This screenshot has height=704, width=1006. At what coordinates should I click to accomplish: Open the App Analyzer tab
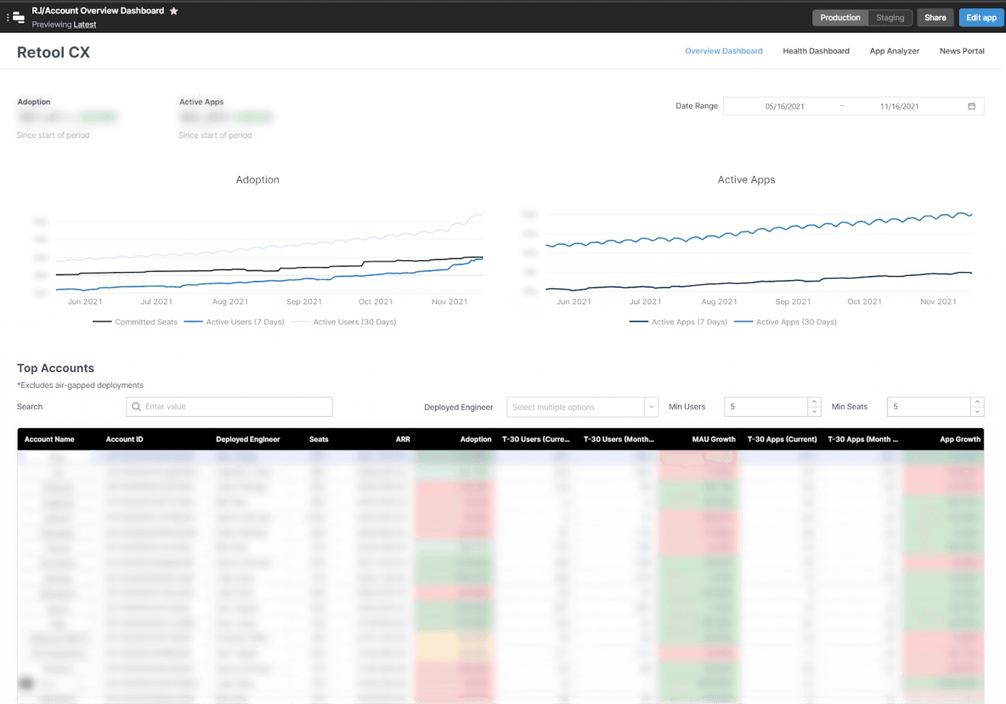tap(894, 51)
